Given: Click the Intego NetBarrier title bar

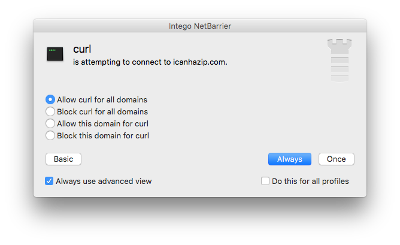Looking at the screenshot, I should [x=200, y=26].
